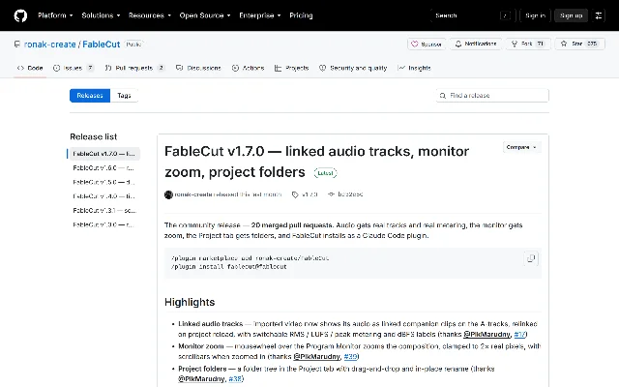Viewport: 619px width, 387px height.
Task: Open pull request #39 link
Action: [x=350, y=357]
